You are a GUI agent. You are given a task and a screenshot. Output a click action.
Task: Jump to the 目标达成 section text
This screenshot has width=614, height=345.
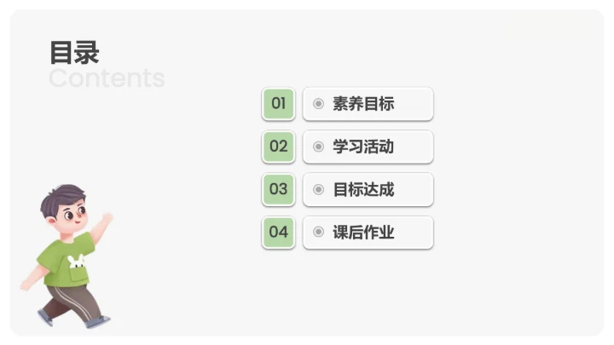(363, 189)
